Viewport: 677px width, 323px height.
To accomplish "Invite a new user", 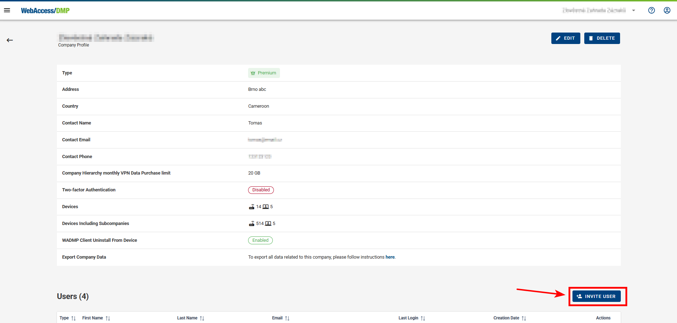I will 596,297.
